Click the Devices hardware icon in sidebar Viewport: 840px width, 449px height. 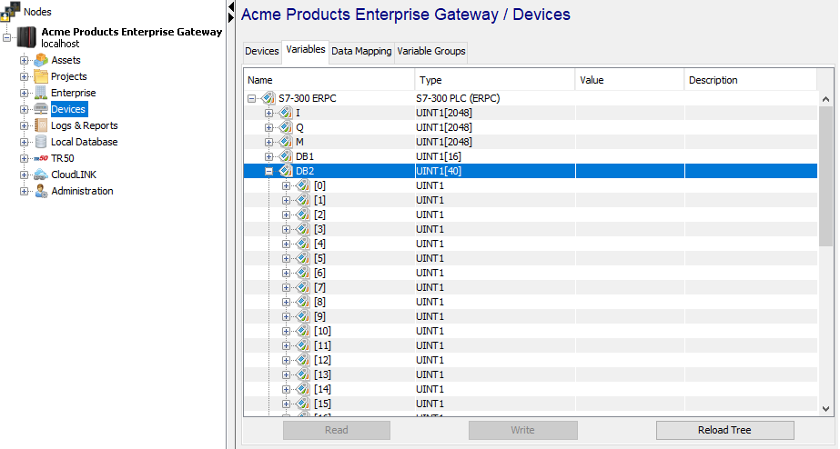[x=41, y=109]
